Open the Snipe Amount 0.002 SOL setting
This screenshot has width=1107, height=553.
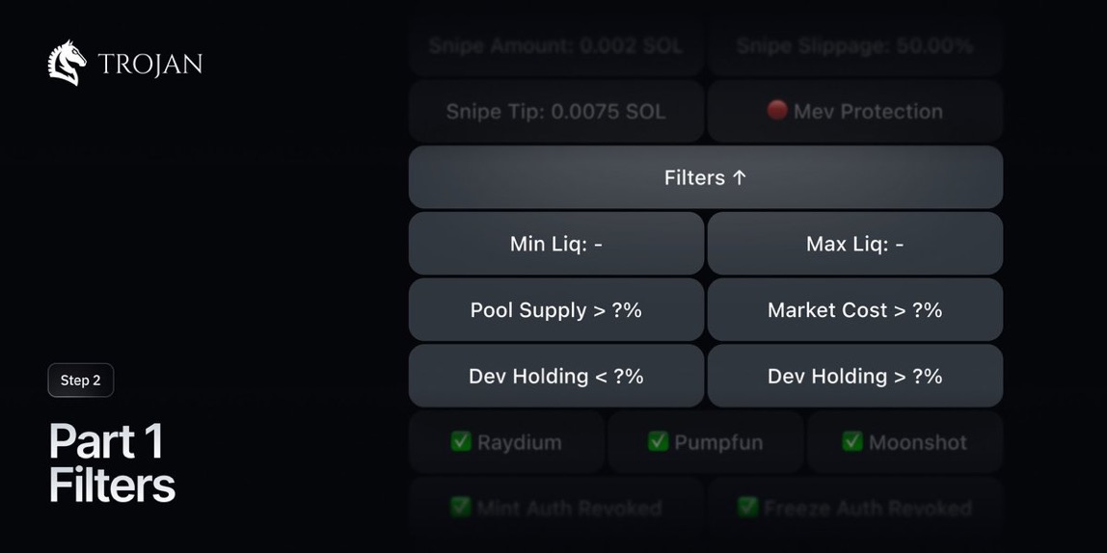(555, 46)
